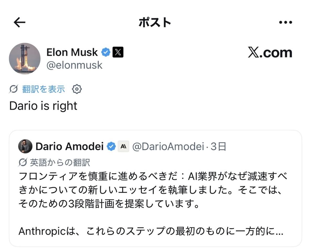Viewport: 314px width, 252px height.
Task: Click the Anthropic affiliation badge
Action: [123, 146]
